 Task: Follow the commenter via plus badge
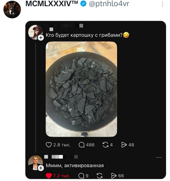tap(41, 168)
